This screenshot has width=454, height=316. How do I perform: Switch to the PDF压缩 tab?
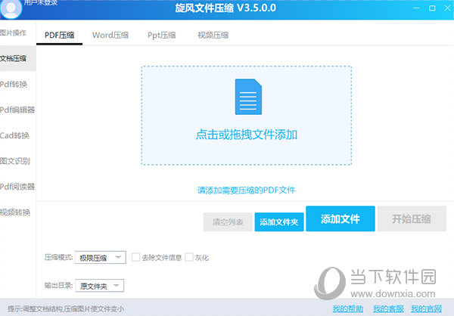click(59, 36)
